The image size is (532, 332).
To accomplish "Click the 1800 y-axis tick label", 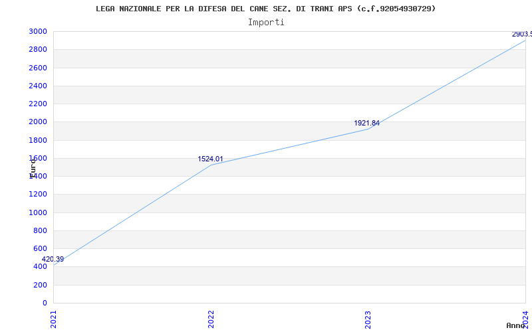I will 38,140.
